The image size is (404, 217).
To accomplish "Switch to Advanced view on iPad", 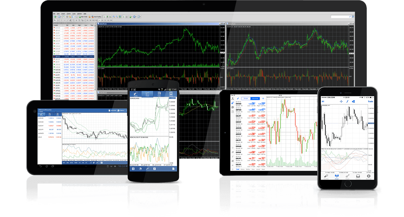I will point(255,99).
